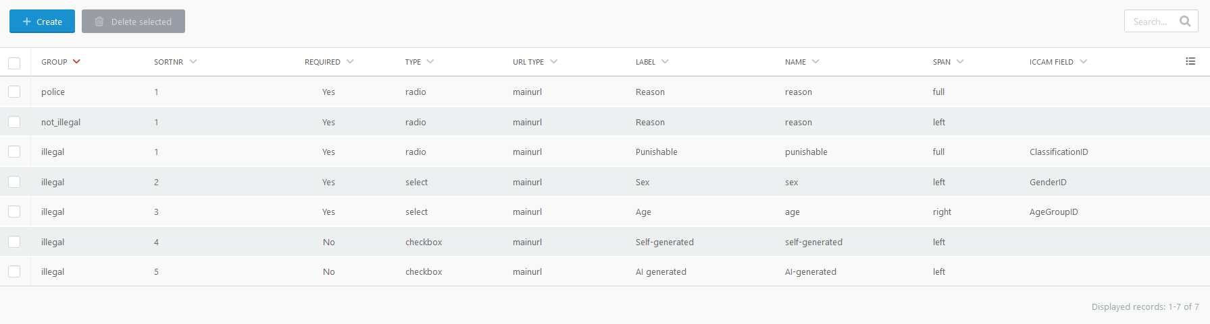Click the TYPE column header chevron
The height and width of the screenshot is (324, 1210).
pyautogui.click(x=430, y=61)
